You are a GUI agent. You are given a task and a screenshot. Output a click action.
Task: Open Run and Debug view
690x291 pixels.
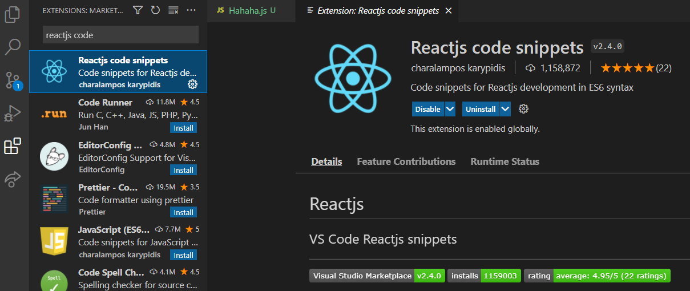click(x=13, y=113)
